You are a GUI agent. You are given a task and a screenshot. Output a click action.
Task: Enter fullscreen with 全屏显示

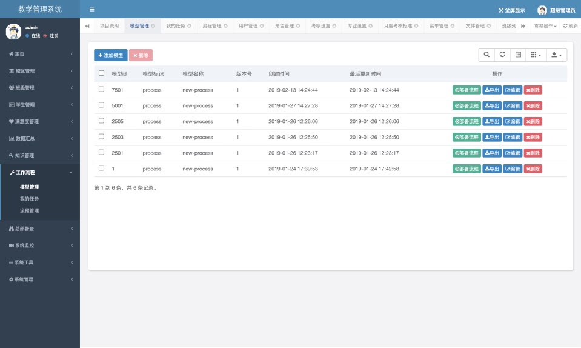point(511,10)
